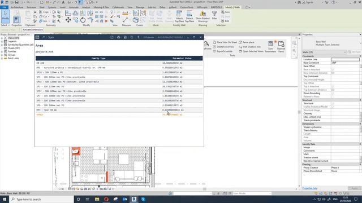Click Sign In in title bar
This screenshot has width=362, height=203.
(x=308, y=2)
